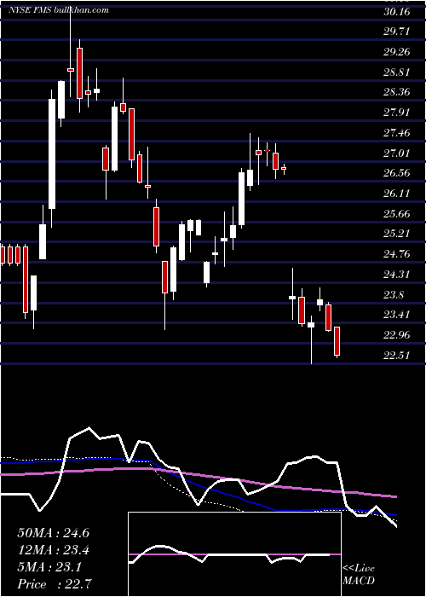Viewport: 426px width, 597px height.
Task: Click the NYSE FMS bullkhan.com header label
Action: 59,10
